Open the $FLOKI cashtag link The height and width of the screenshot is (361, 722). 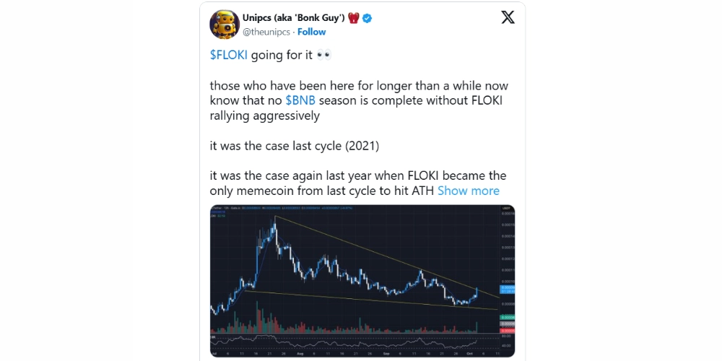pyautogui.click(x=227, y=55)
